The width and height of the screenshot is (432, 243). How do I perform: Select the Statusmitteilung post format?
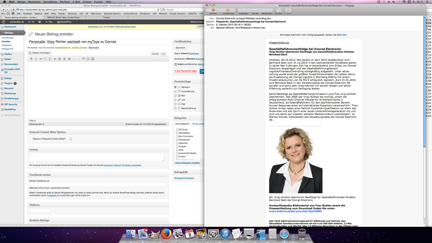175,108
